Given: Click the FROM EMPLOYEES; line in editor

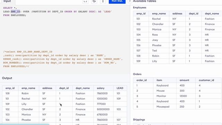Looking at the screenshot, I should click(x=15, y=15).
